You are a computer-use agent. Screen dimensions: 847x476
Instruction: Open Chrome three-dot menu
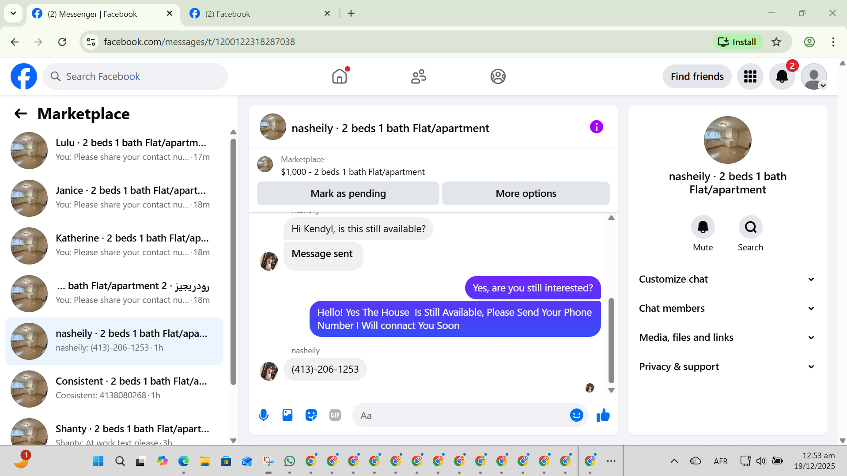coord(833,42)
